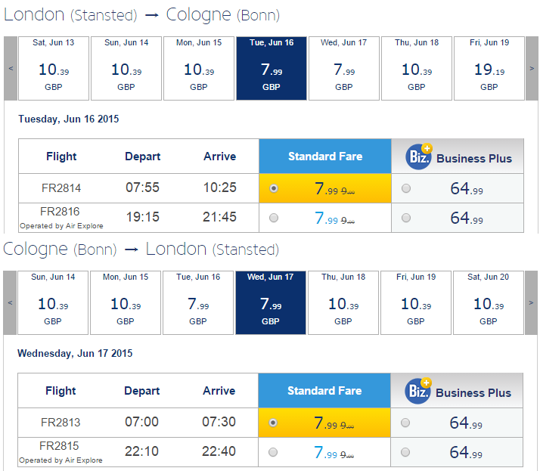The image size is (540, 471).
Task: Select outbound date Sat, Jun 13
Action: [x=54, y=69]
